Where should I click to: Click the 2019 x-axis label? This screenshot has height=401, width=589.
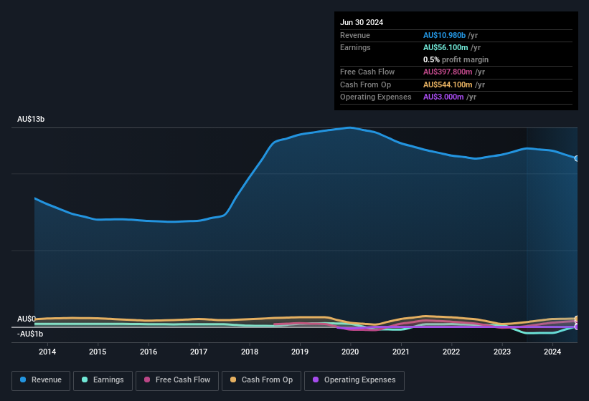pyautogui.click(x=300, y=352)
